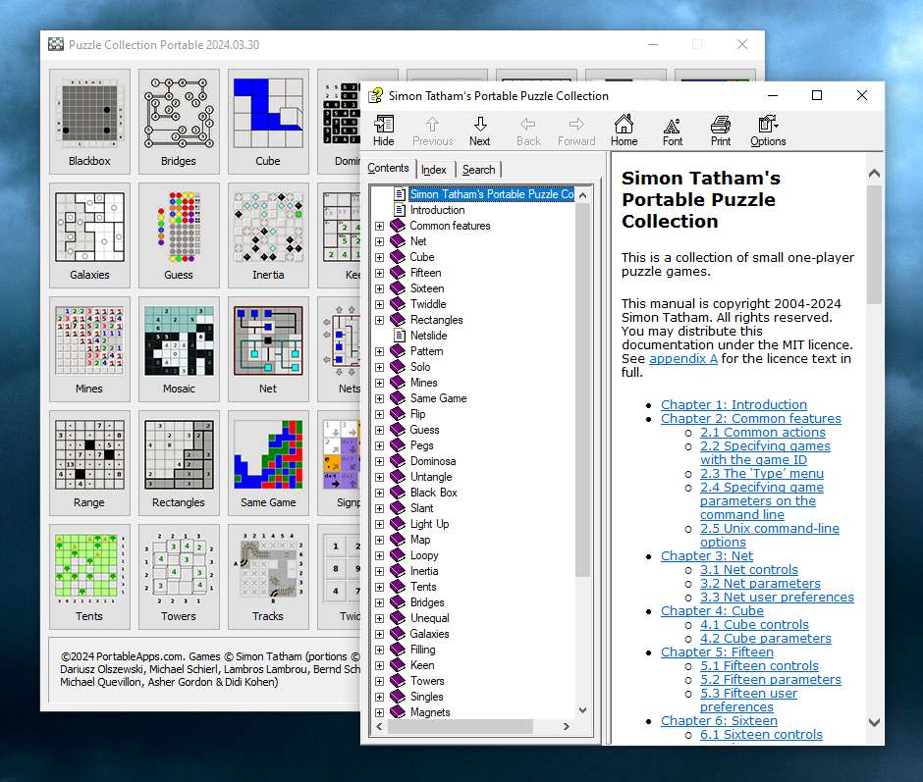Open the Tents puzzle in Puzzle Collection window
Viewport: 923px width, 782px height.
point(89,577)
